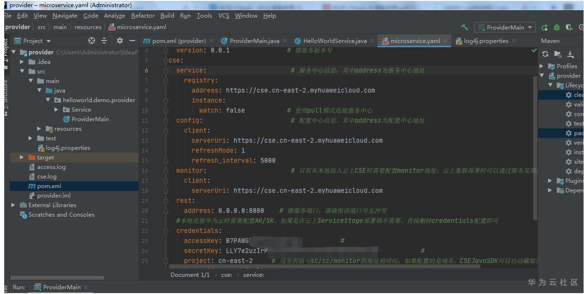Open the VCS menu
The width and height of the screenshot is (584, 294).
pos(224,16)
